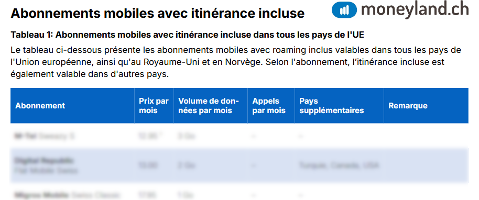Select the third row's blurred subscription name

67,194
